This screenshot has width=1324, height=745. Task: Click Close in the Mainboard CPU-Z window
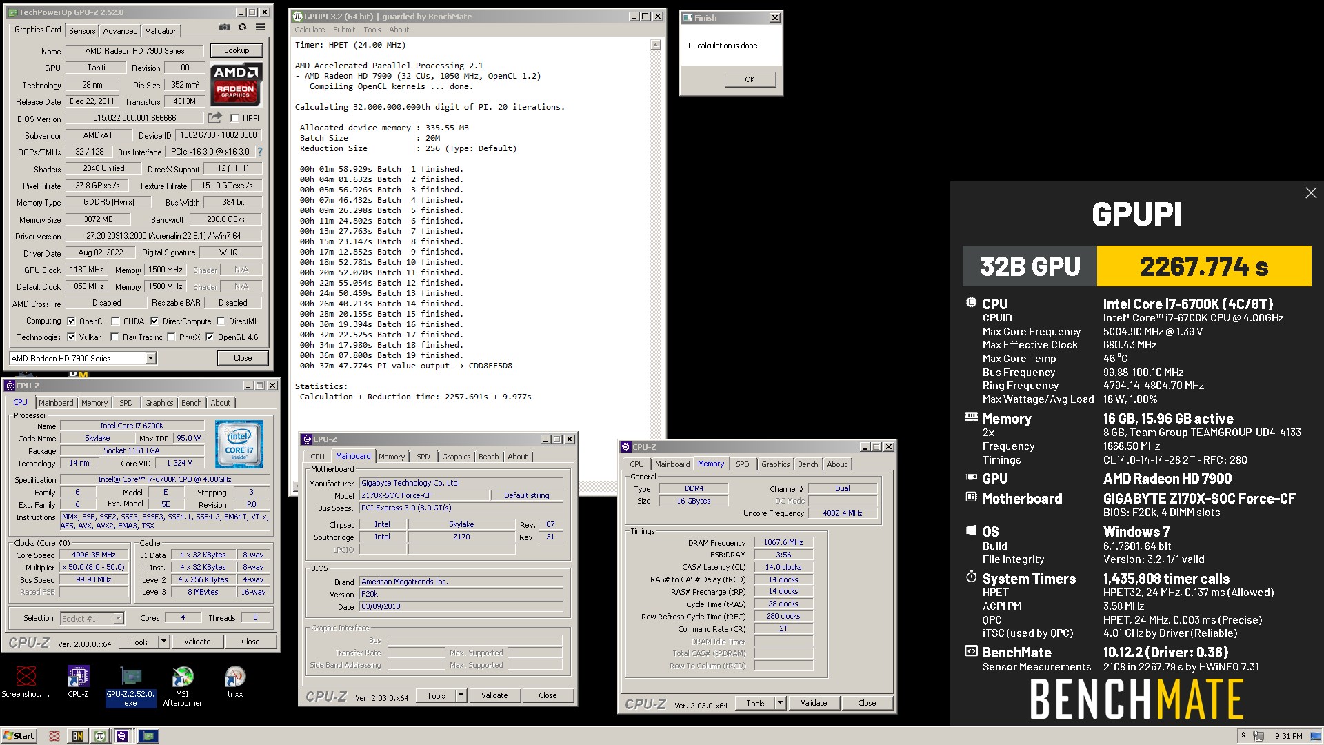click(548, 695)
